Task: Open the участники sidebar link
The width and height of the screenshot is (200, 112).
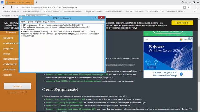Action: (x=10, y=69)
